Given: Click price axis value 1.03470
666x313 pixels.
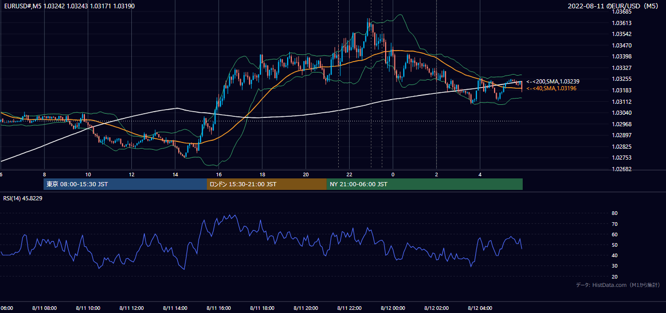Looking at the screenshot, I should [622, 45].
